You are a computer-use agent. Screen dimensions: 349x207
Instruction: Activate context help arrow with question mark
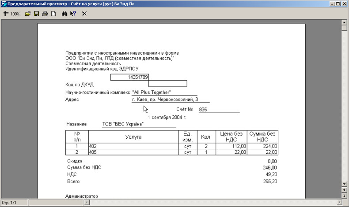(x=73, y=14)
